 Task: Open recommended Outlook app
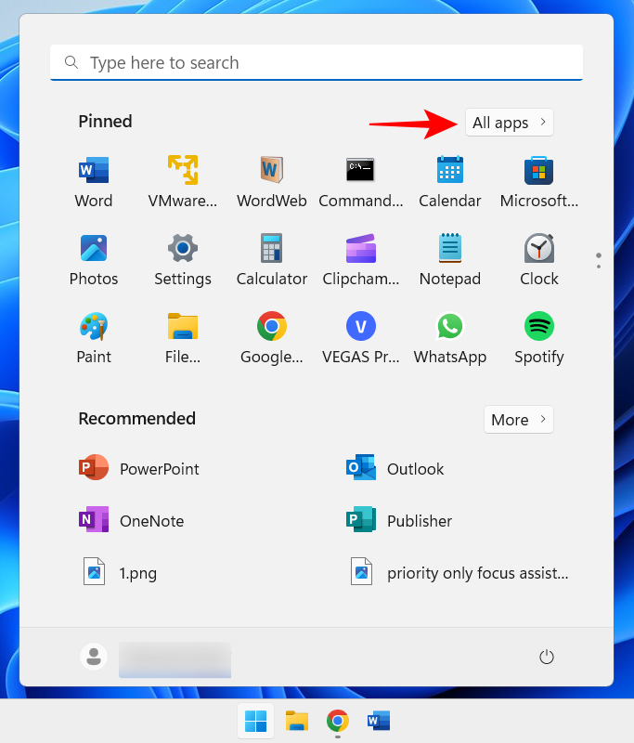pos(395,468)
